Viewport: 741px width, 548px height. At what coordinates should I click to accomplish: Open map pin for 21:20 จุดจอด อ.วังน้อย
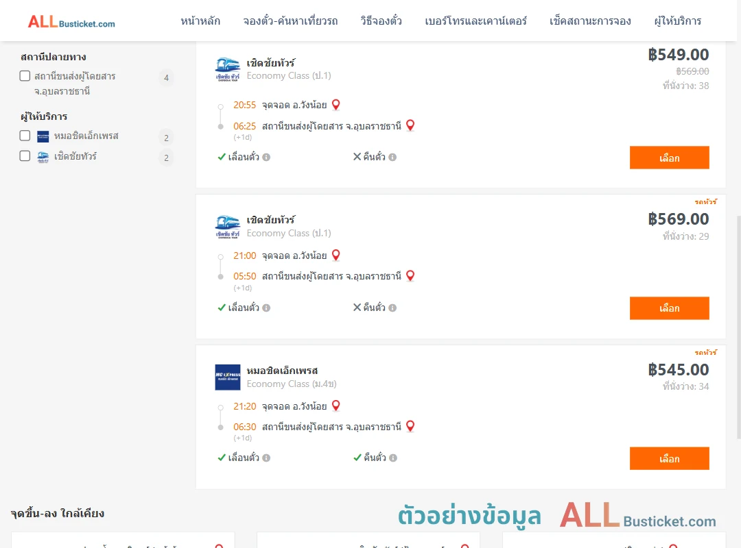(x=336, y=406)
